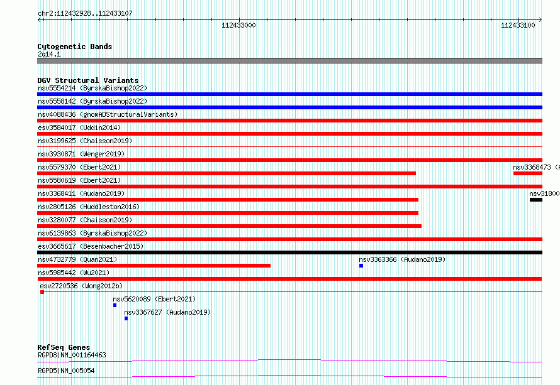Open the RGPD8|NM_001164463 gene label

[x=72, y=355]
